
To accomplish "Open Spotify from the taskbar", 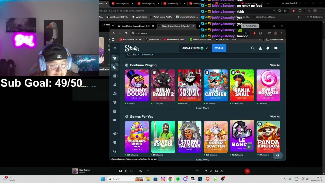I will click(178, 179).
